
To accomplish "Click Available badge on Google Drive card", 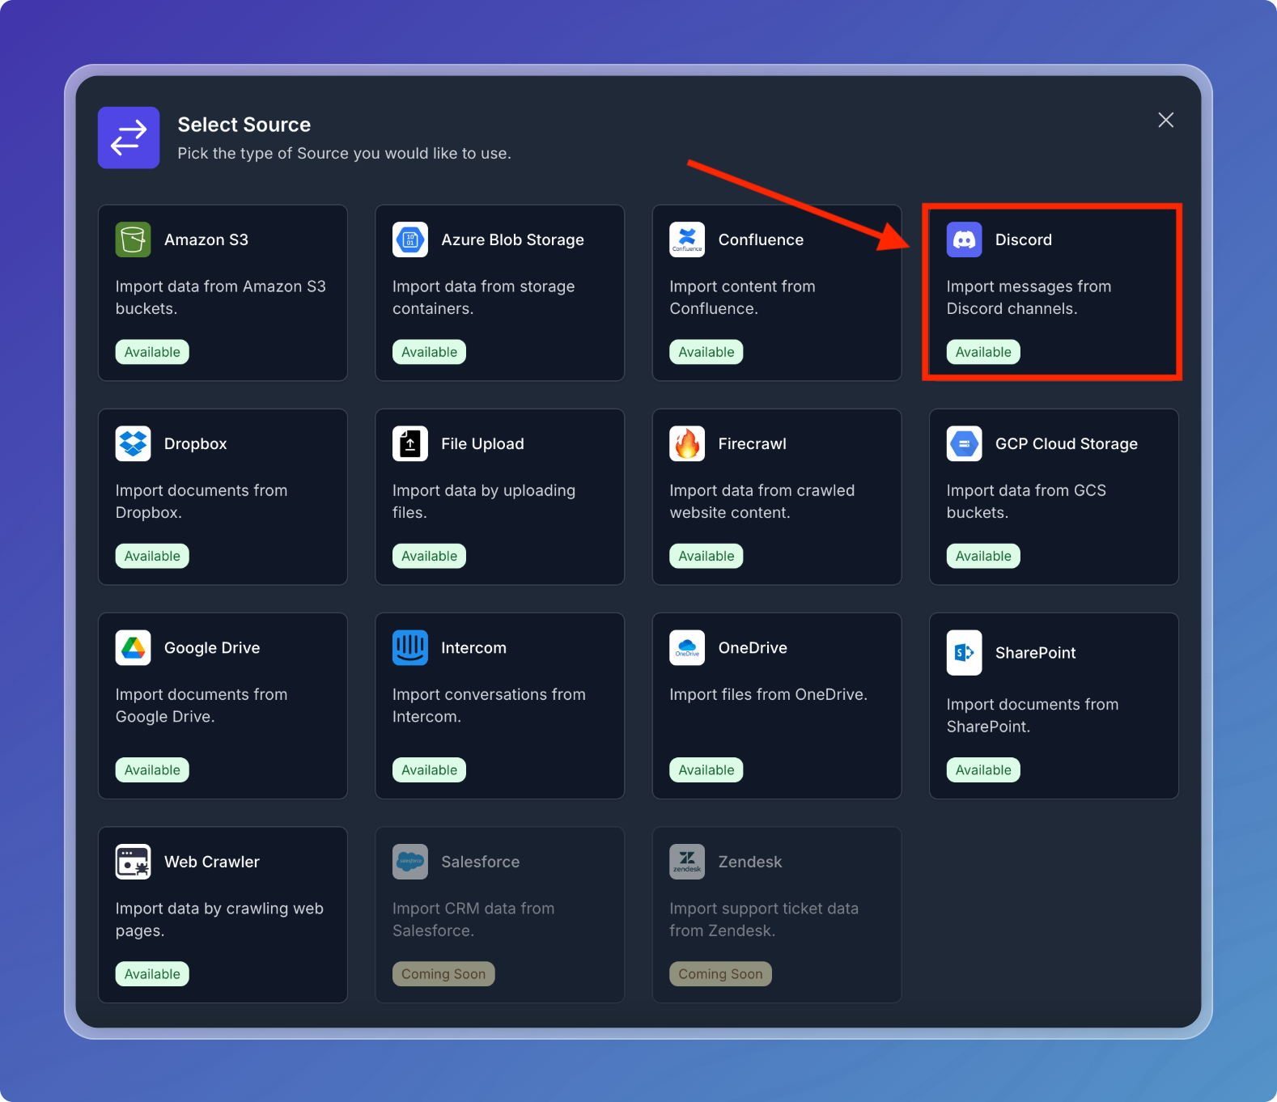I will 152,770.
